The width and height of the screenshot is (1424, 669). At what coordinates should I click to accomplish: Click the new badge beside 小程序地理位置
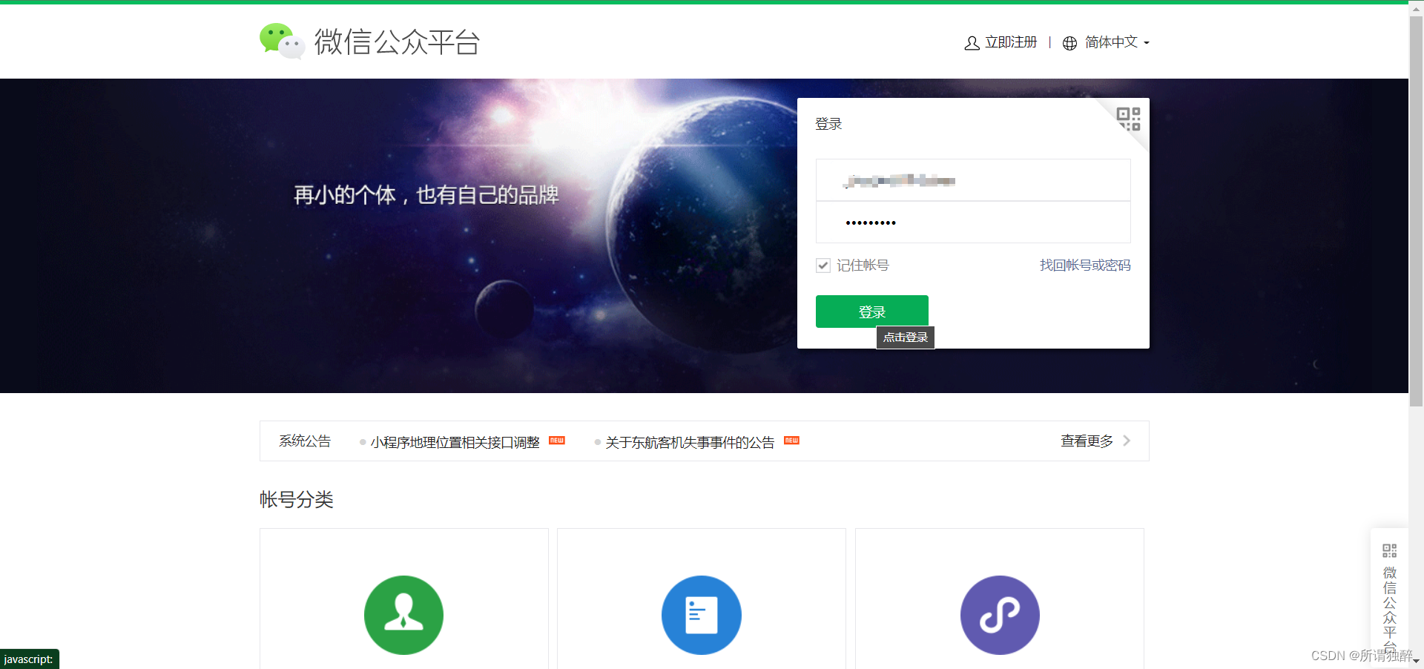tap(557, 441)
